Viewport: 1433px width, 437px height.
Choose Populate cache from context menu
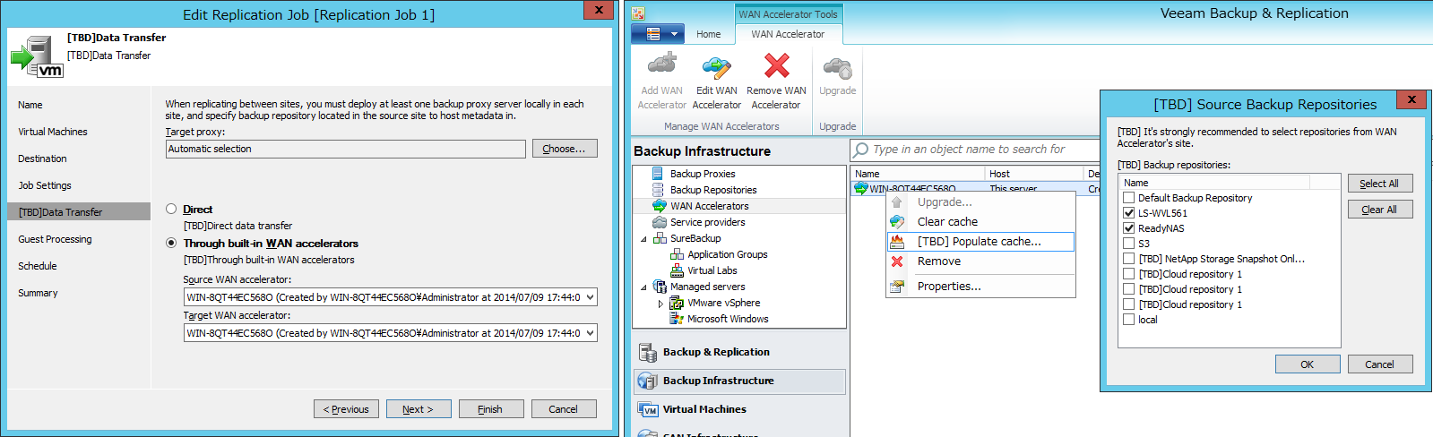tap(981, 242)
